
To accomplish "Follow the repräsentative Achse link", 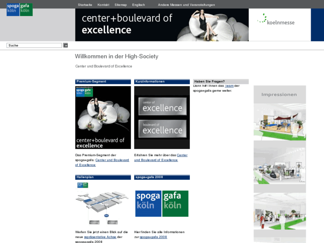I will (100, 237).
